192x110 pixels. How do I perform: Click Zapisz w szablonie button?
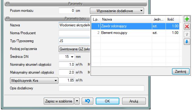[59, 101]
